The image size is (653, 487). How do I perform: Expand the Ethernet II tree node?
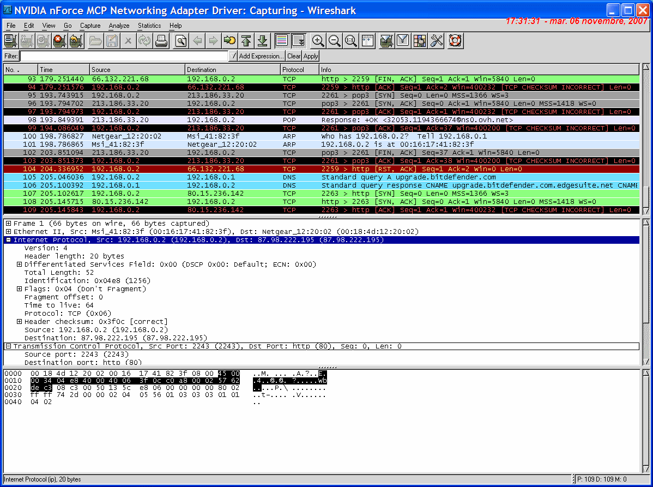point(8,232)
